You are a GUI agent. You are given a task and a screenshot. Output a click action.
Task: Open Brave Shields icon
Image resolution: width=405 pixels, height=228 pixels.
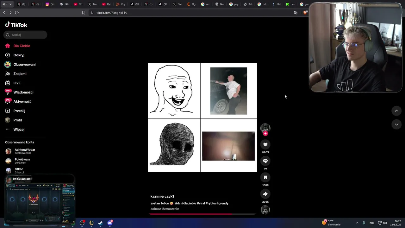click(x=305, y=13)
